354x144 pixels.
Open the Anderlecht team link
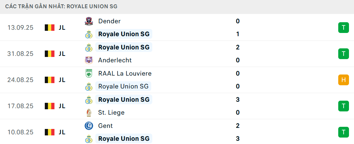pyautogui.click(x=115, y=60)
